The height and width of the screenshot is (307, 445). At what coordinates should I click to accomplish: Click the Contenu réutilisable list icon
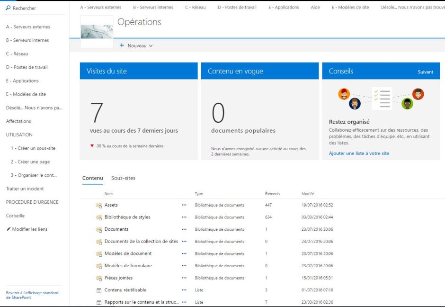(99, 290)
